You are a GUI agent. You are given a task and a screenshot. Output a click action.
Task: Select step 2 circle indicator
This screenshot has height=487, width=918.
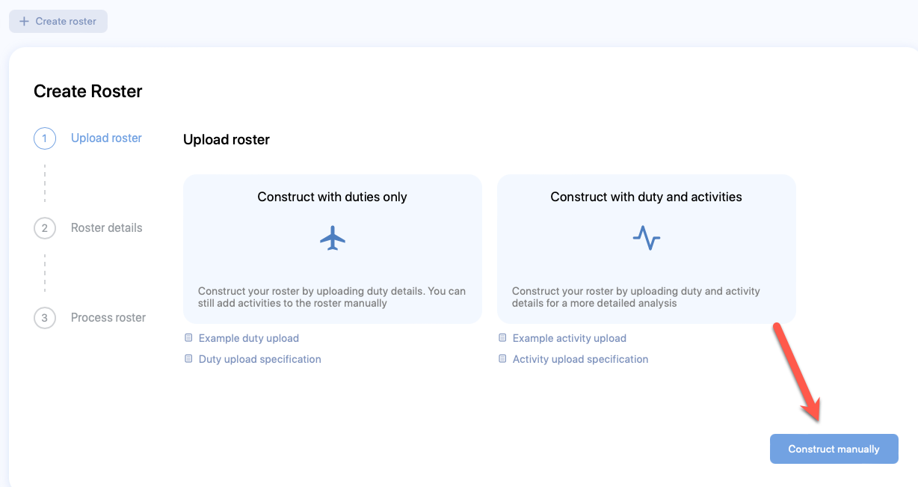[45, 228]
